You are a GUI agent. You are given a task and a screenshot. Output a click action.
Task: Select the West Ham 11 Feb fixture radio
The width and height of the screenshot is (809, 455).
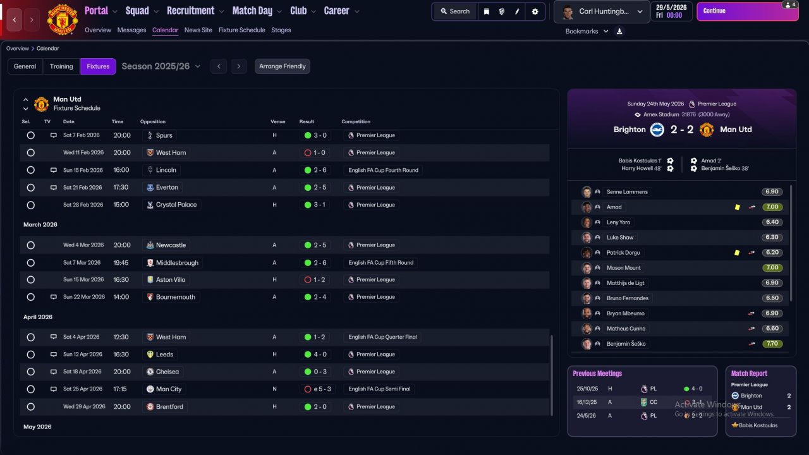30,153
